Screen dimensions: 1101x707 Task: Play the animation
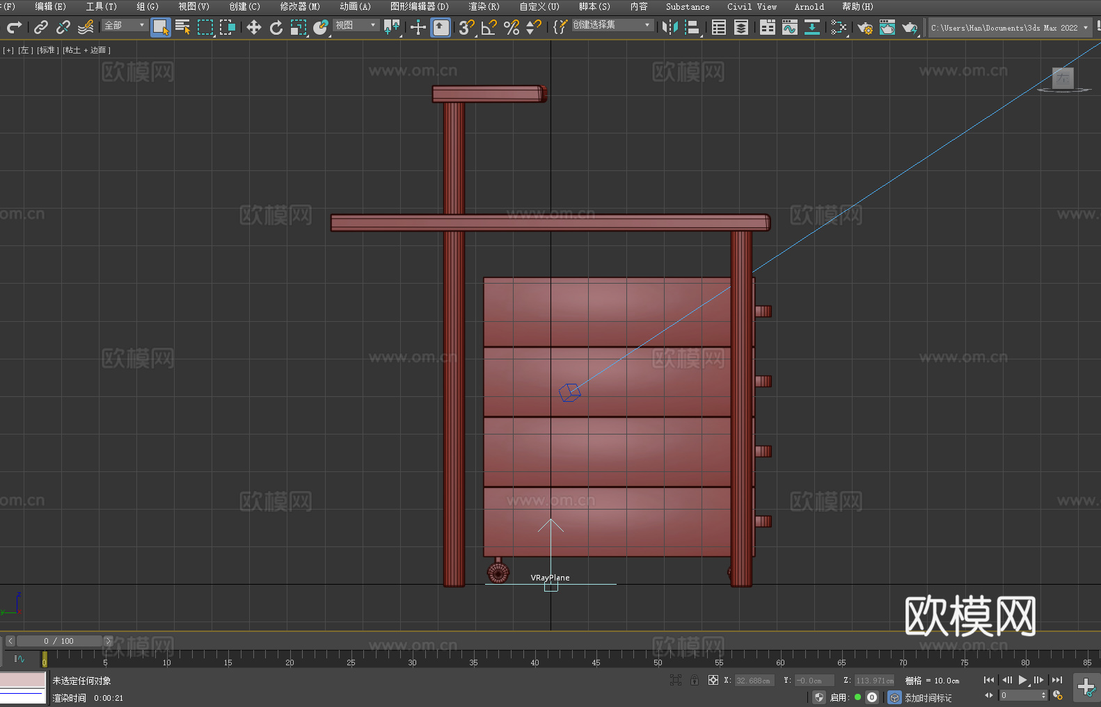1022,680
